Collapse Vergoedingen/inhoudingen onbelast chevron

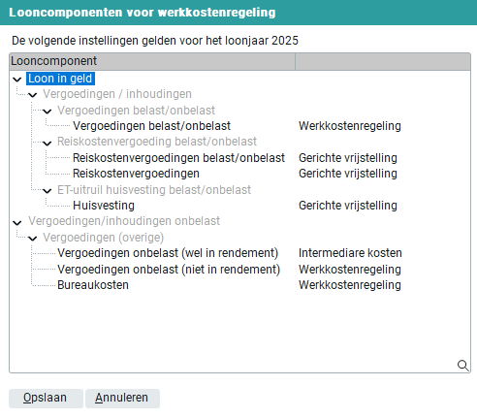17,223
